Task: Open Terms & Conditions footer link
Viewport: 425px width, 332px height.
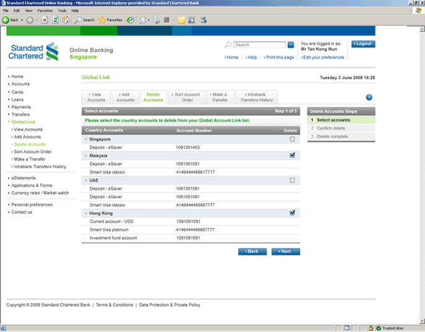Action: 115,305
